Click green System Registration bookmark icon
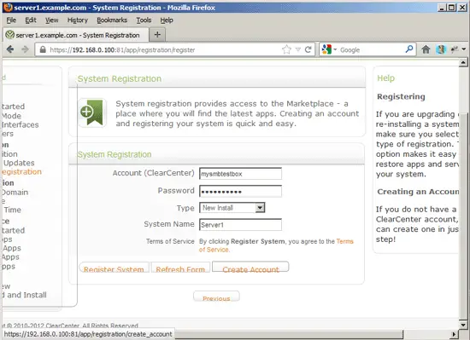The width and height of the screenshot is (470, 340). coord(92,112)
